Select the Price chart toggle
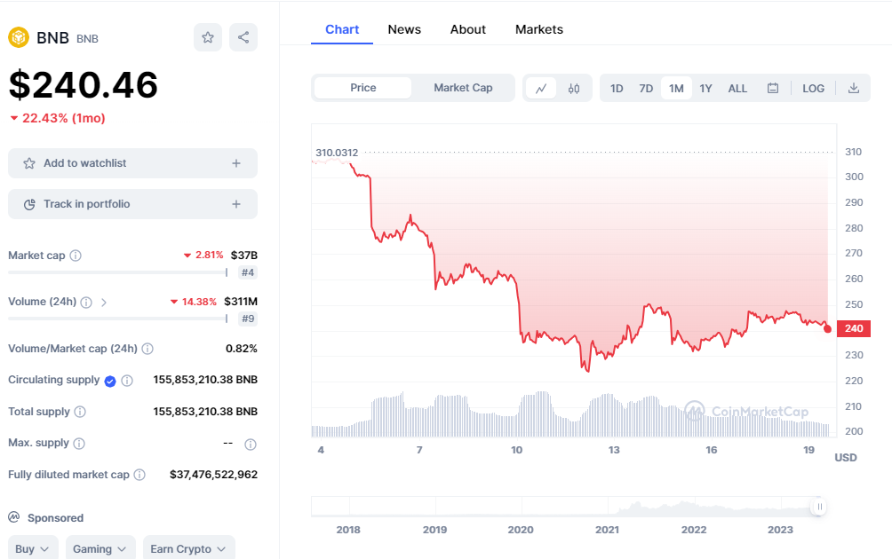Screen dimensions: 892x559 (x=363, y=88)
